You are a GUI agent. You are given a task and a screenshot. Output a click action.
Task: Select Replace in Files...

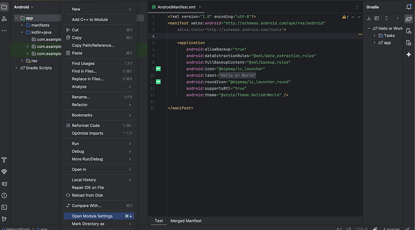coord(99,79)
